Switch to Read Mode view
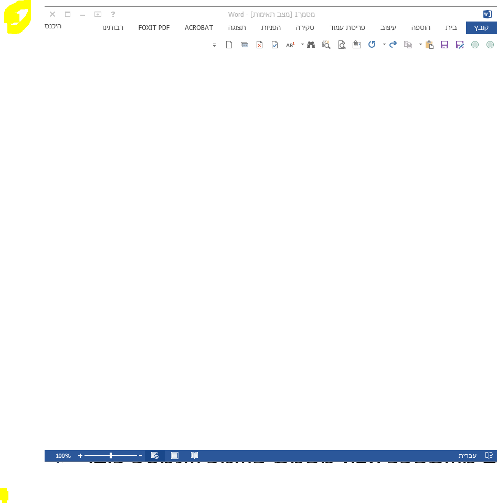The image size is (497, 503). click(195, 455)
